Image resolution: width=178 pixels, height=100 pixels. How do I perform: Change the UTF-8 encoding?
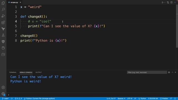[x=130, y=99]
